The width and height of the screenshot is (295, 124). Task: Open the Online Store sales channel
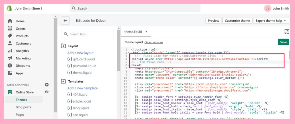tap(25, 92)
